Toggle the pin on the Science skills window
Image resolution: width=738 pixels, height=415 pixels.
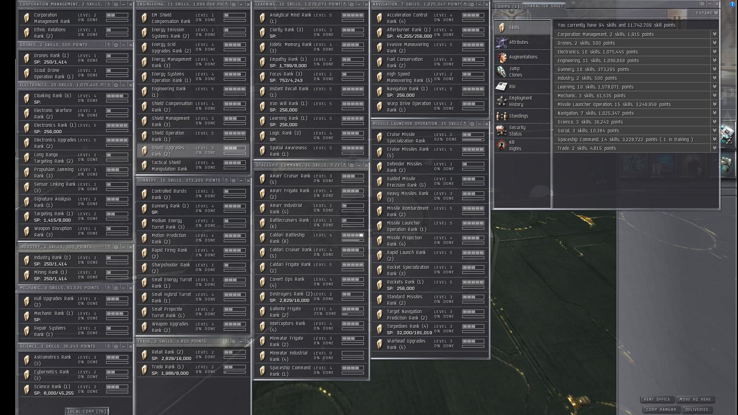pyautogui.click(x=116, y=346)
